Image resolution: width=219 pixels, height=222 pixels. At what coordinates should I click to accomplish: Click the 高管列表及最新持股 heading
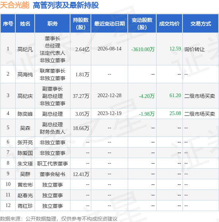[x=66, y=5]
